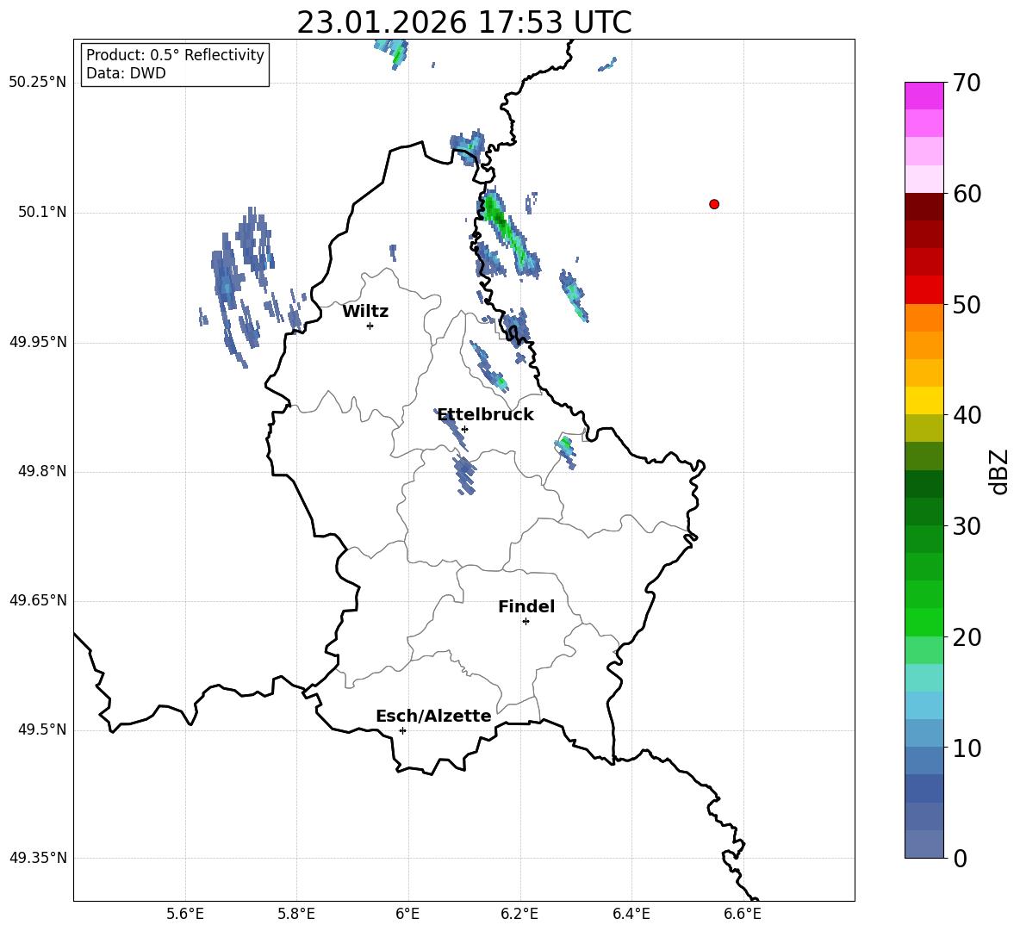Click the 6°E longitude label

coord(407,914)
